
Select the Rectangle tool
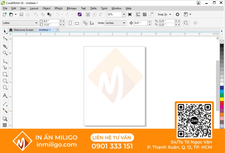click(x=5, y=74)
